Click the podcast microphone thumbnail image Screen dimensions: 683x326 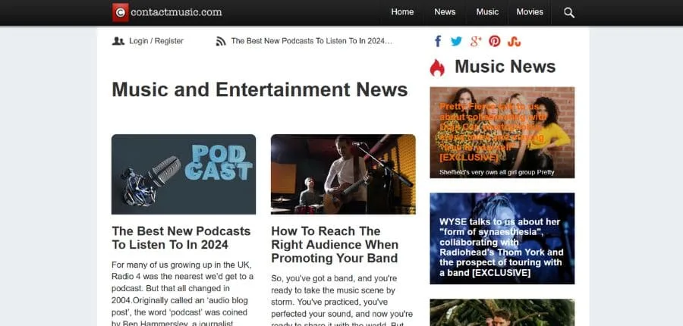184,174
